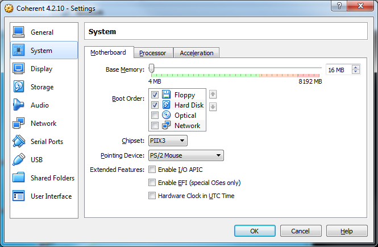Open the Display settings category icon
Screen dimensions: 378x247
[x=19, y=69]
